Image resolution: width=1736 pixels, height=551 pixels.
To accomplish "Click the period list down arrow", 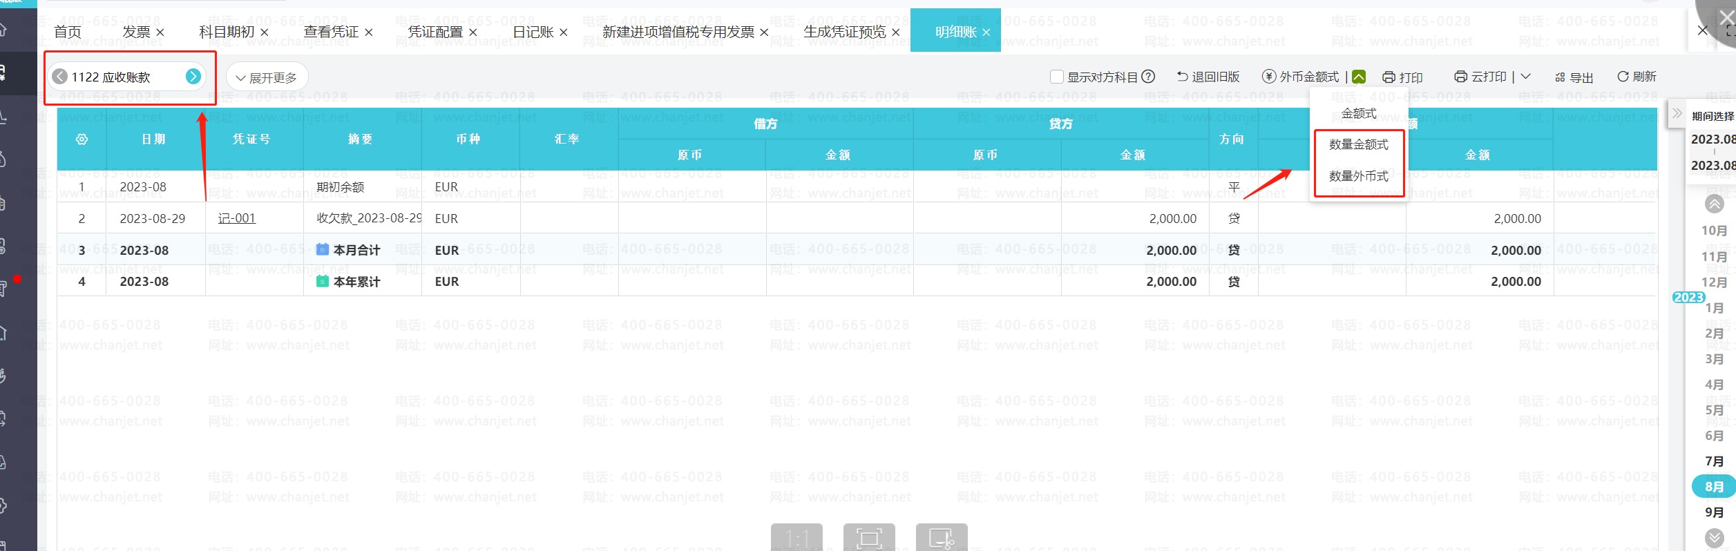I will pos(1715,537).
